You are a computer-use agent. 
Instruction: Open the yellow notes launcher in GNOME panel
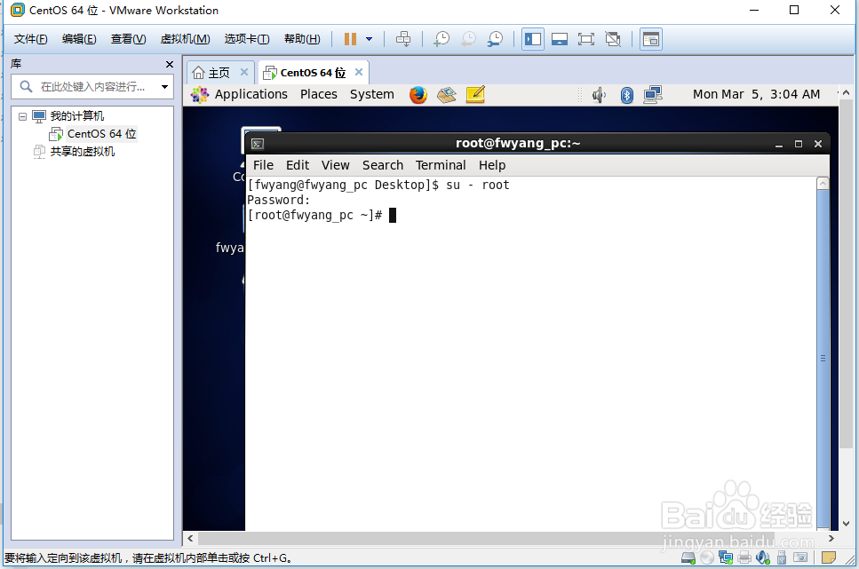click(x=475, y=95)
